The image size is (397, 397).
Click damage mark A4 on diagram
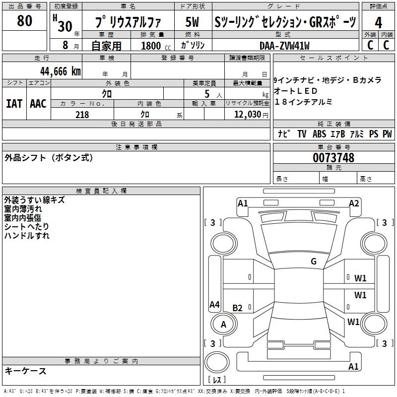[x=214, y=305]
